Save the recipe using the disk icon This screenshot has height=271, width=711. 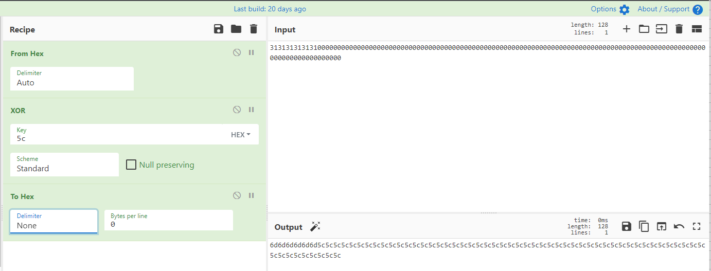coord(219,29)
